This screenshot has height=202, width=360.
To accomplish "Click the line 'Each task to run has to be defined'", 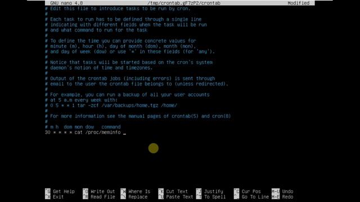I will point(123,20).
